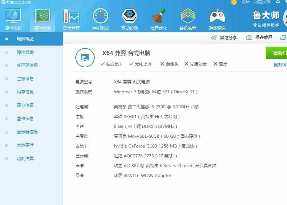
Task: Click the 独立显卡 green check status
Action: click(x=112, y=64)
